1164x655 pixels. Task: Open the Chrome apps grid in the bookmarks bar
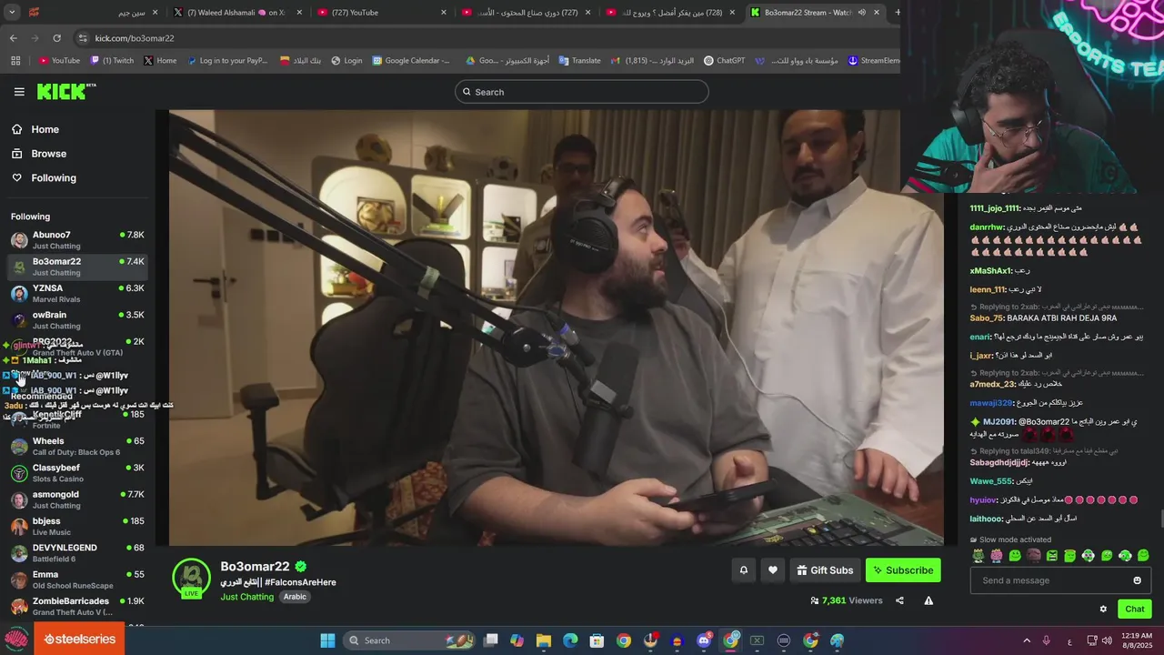[x=15, y=61]
